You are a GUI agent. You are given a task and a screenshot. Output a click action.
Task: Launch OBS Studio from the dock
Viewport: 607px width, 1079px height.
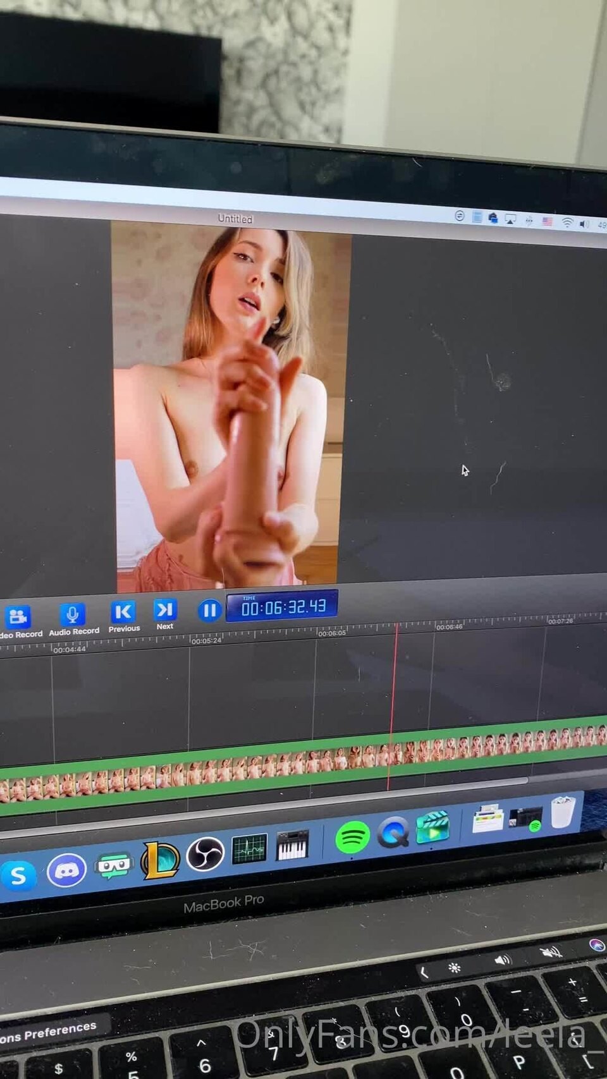coord(205,853)
